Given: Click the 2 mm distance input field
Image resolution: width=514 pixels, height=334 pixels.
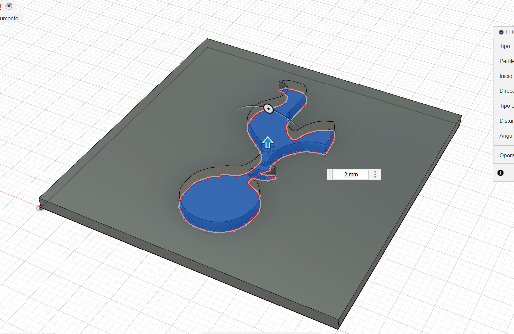Looking at the screenshot, I should 351,174.
